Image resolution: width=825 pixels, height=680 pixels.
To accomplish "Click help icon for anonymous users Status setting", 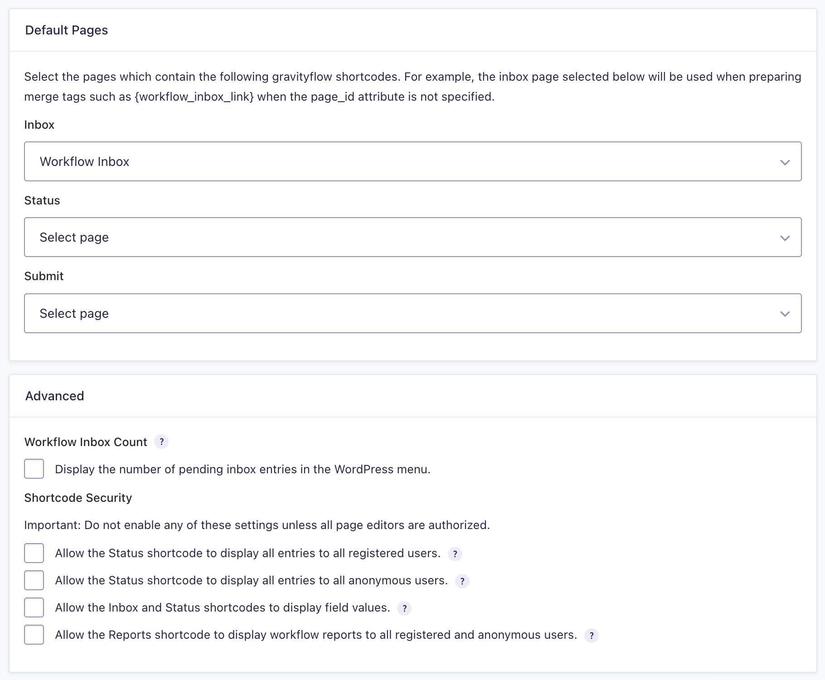I will click(x=462, y=581).
